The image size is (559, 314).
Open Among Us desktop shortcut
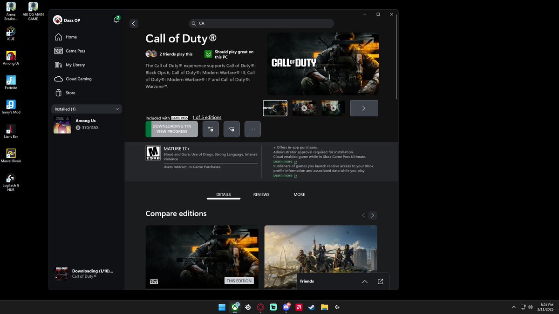11,58
